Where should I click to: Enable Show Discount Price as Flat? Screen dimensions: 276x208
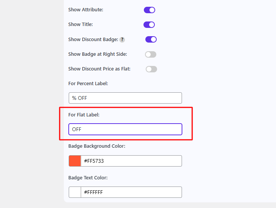point(151,69)
